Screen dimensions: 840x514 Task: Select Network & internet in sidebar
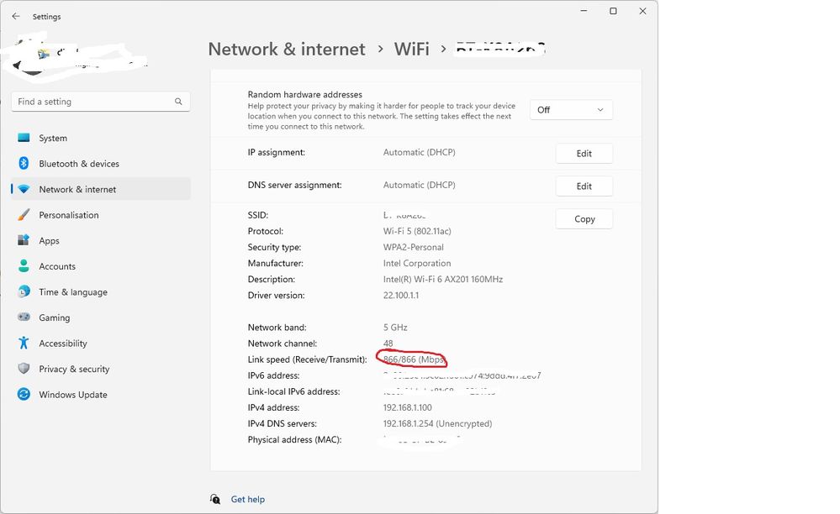77,190
